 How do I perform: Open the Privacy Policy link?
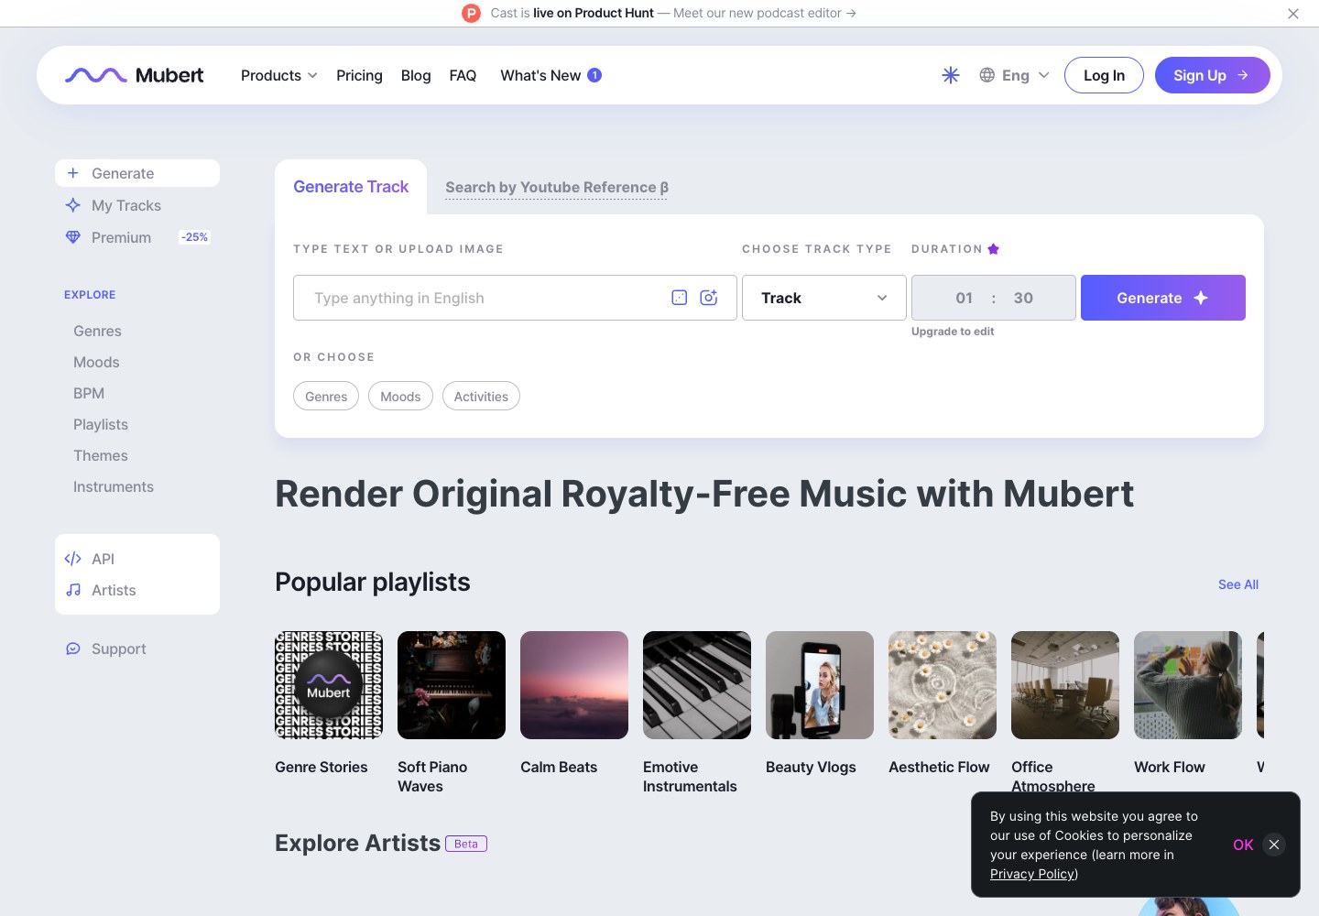pos(1034,874)
